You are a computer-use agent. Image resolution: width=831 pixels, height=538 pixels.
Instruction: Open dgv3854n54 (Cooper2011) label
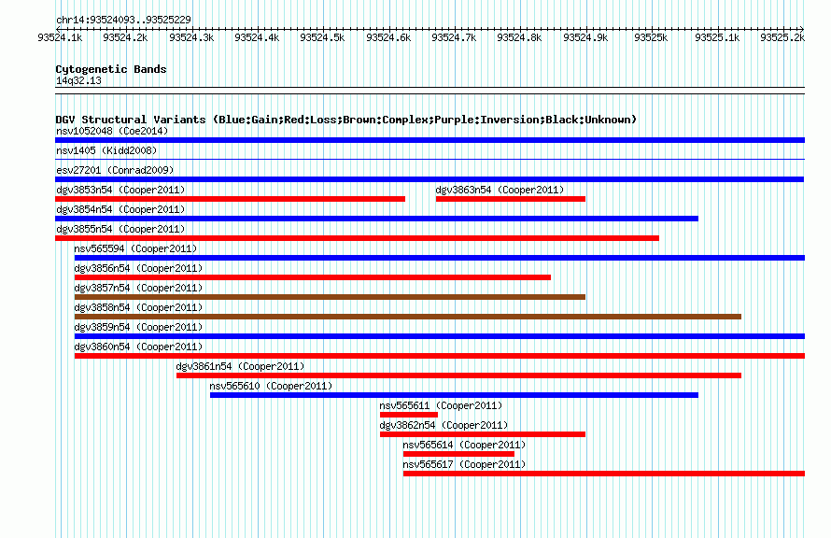[120, 209]
